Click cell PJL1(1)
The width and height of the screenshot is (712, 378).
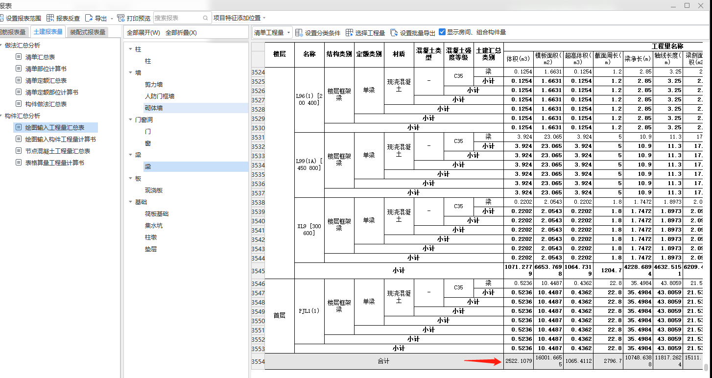pos(309,311)
